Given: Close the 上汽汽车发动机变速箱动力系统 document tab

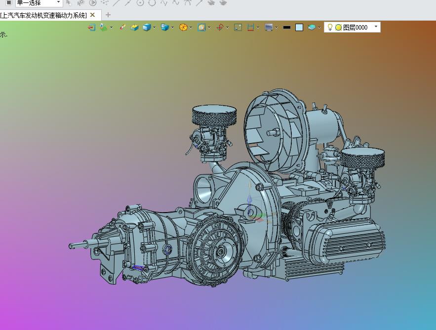Looking at the screenshot, I should click(x=92, y=15).
